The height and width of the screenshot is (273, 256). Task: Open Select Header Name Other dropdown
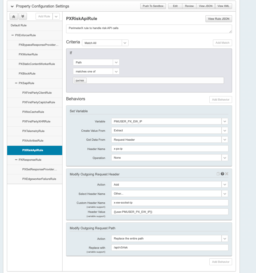(170, 194)
